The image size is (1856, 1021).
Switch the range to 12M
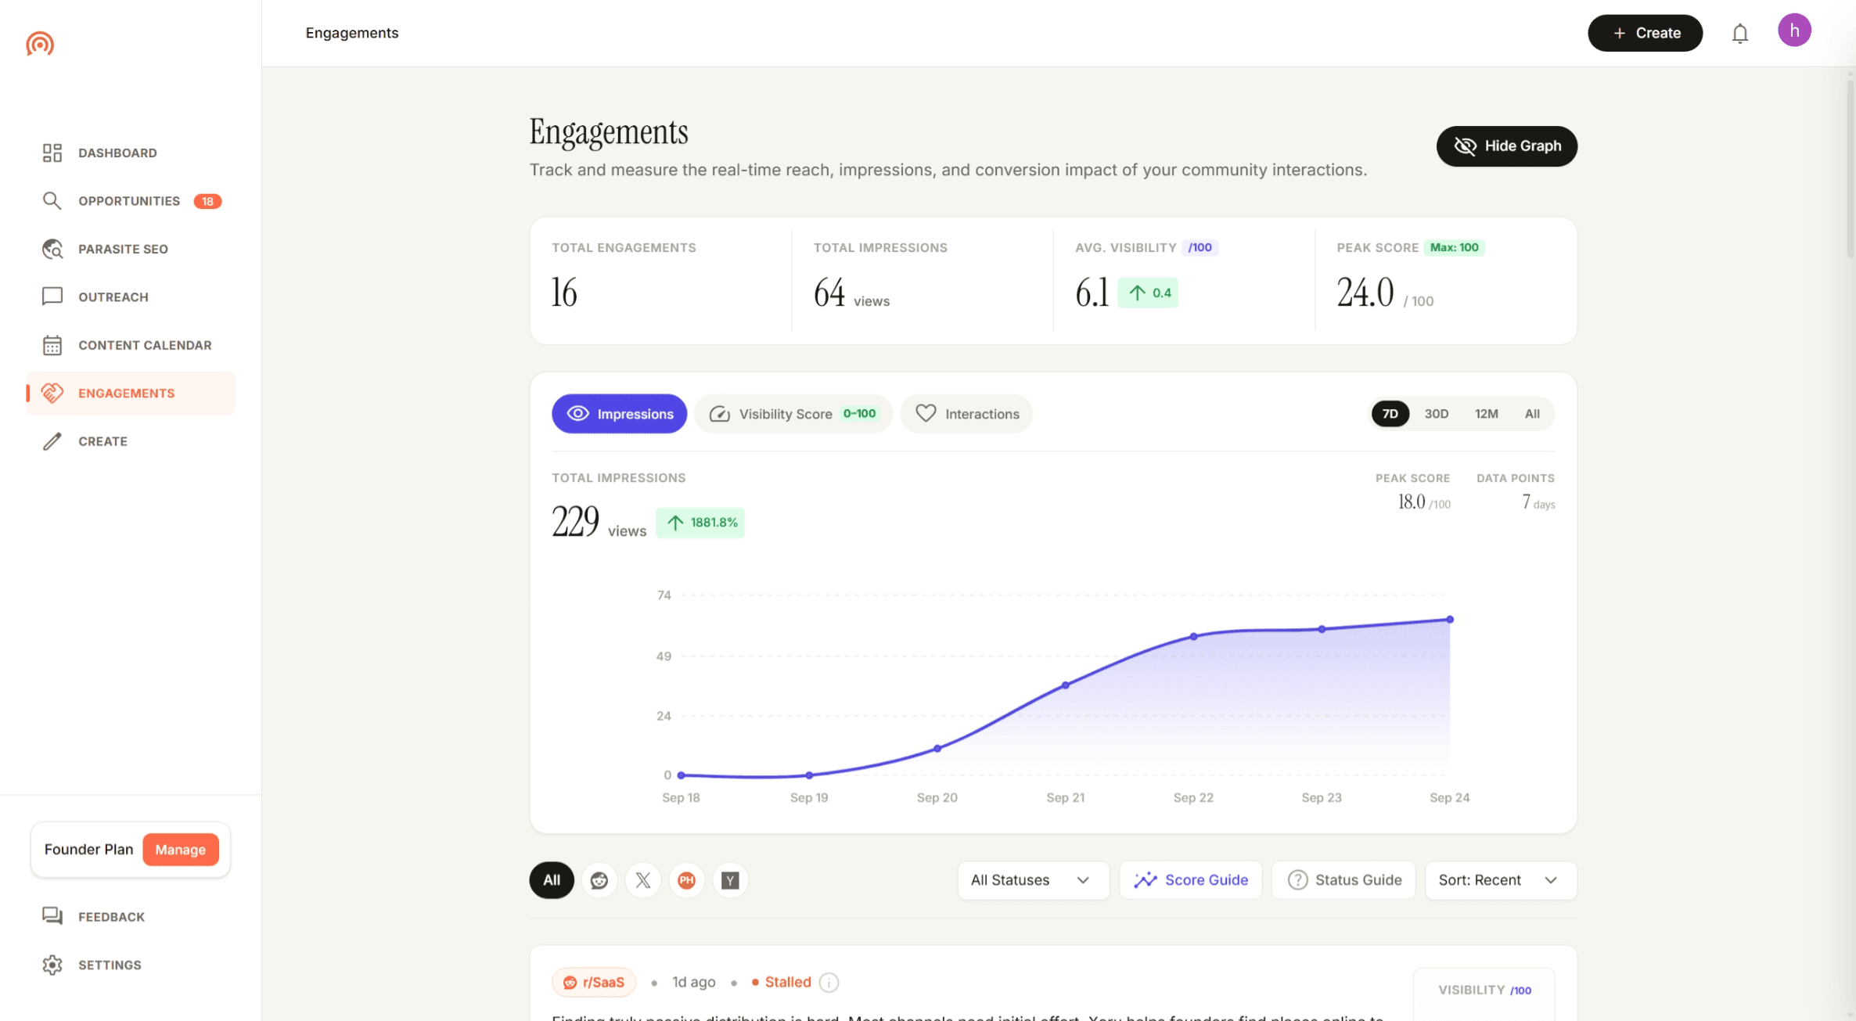point(1486,414)
